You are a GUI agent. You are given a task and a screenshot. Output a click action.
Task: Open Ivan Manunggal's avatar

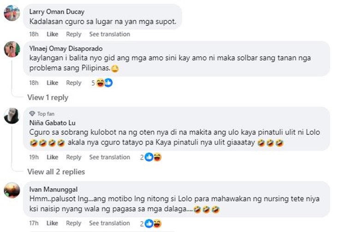pyautogui.click(x=12, y=190)
